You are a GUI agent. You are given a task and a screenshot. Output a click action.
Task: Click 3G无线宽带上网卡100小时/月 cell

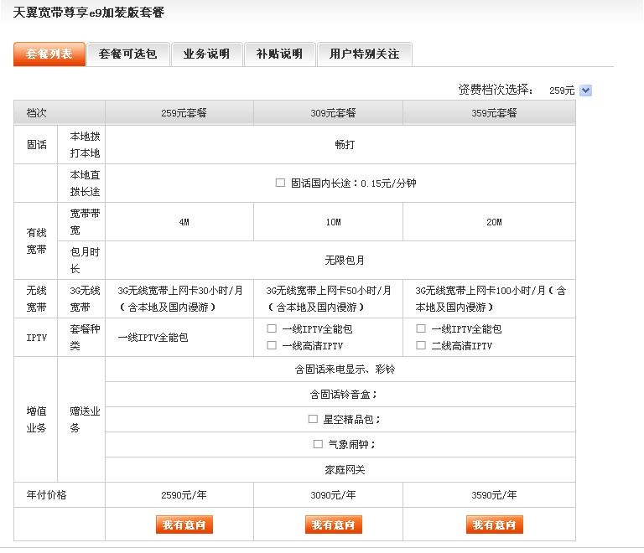(x=489, y=299)
